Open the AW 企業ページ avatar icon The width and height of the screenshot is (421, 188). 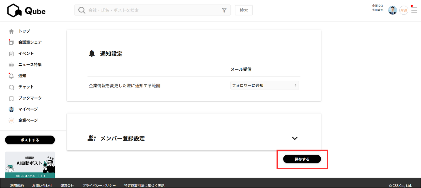[11, 120]
